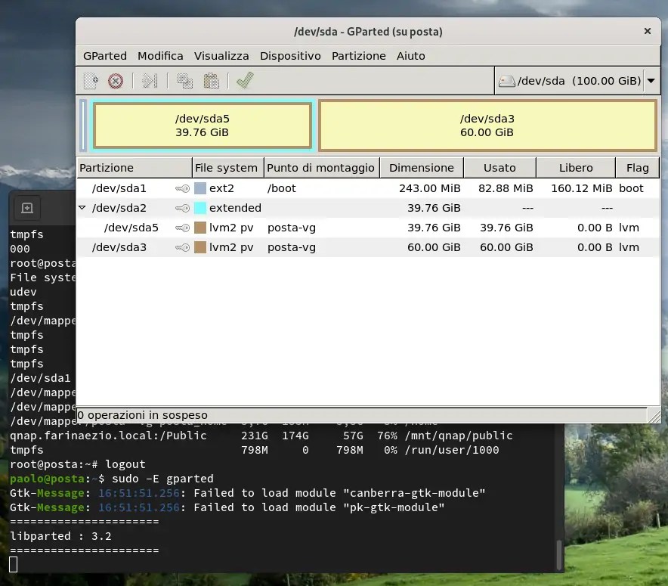
Task: Click '0 operazioni in sospeso' status text
Action: [x=143, y=415]
